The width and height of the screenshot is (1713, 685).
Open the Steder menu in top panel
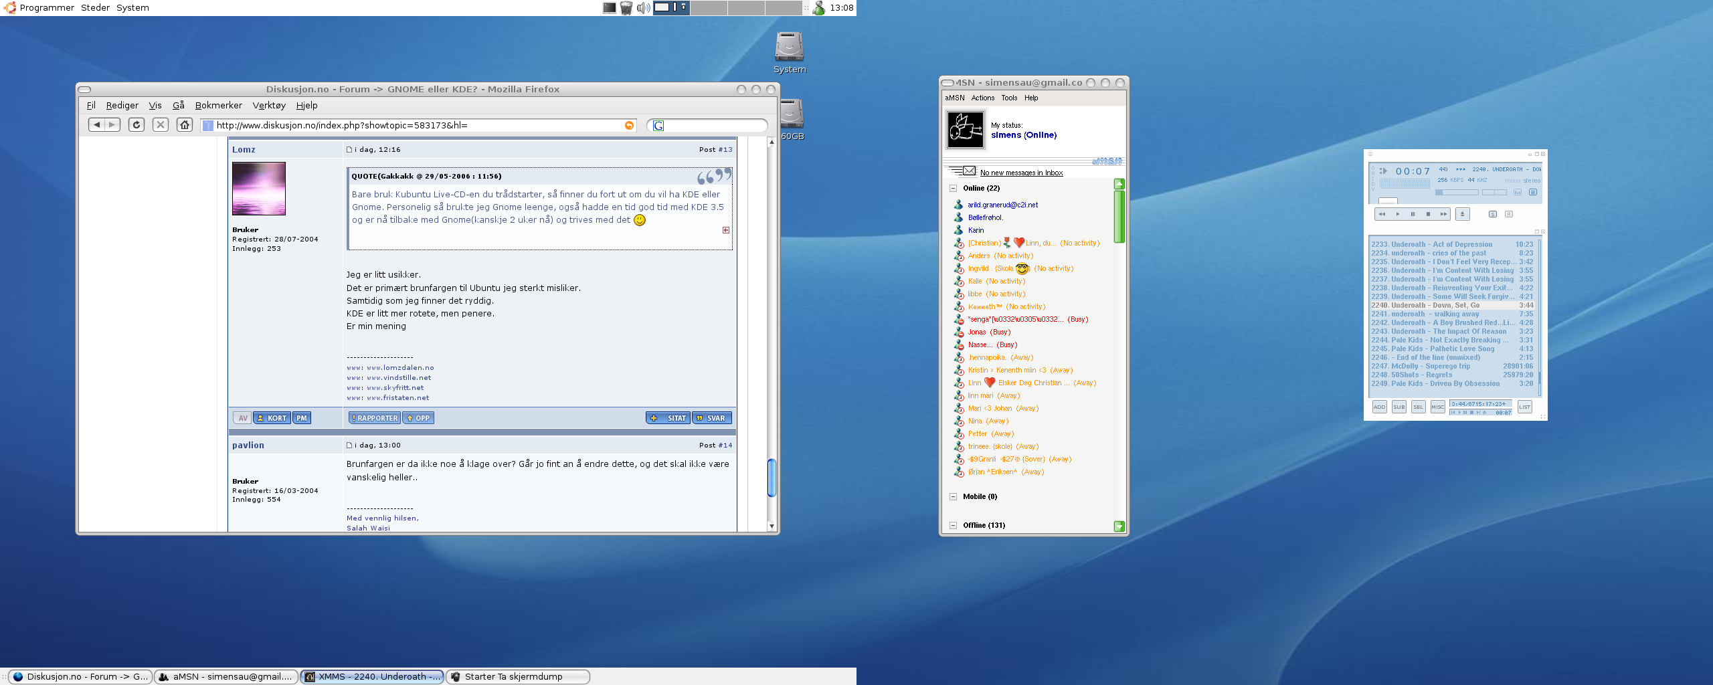95,7
